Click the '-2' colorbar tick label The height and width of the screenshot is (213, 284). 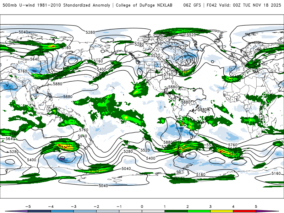coord(96,207)
